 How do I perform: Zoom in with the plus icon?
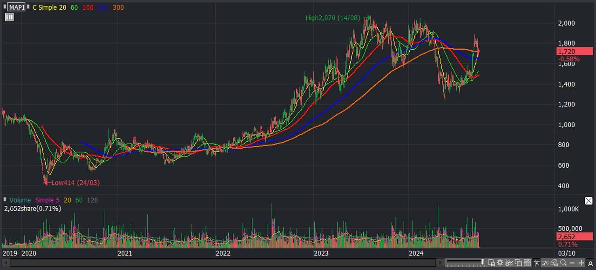coord(581,263)
